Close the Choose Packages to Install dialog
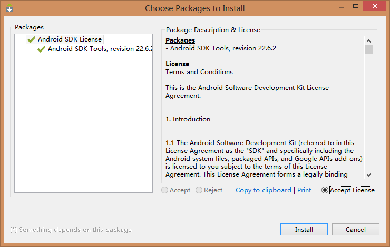390x247 pixels. coord(375,6)
